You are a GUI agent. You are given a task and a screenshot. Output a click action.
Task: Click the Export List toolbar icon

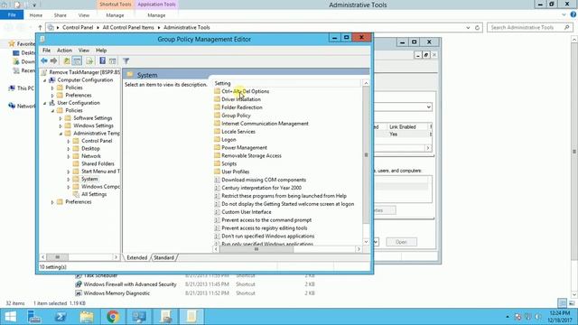[89, 60]
